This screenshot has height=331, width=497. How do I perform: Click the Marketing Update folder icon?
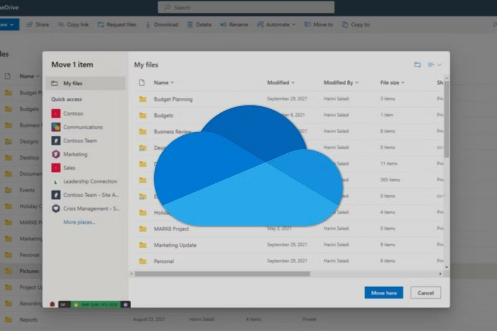click(x=143, y=245)
